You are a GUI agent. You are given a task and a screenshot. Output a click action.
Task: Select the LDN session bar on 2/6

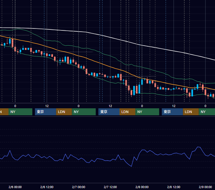click(x=64, y=112)
